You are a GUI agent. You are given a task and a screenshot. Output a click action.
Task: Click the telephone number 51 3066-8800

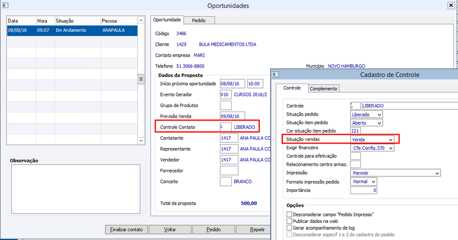191,66
